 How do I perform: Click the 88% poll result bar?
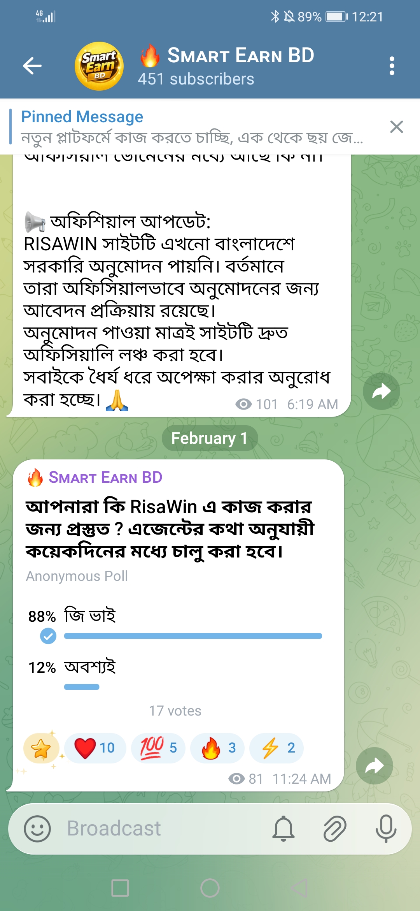click(x=193, y=636)
